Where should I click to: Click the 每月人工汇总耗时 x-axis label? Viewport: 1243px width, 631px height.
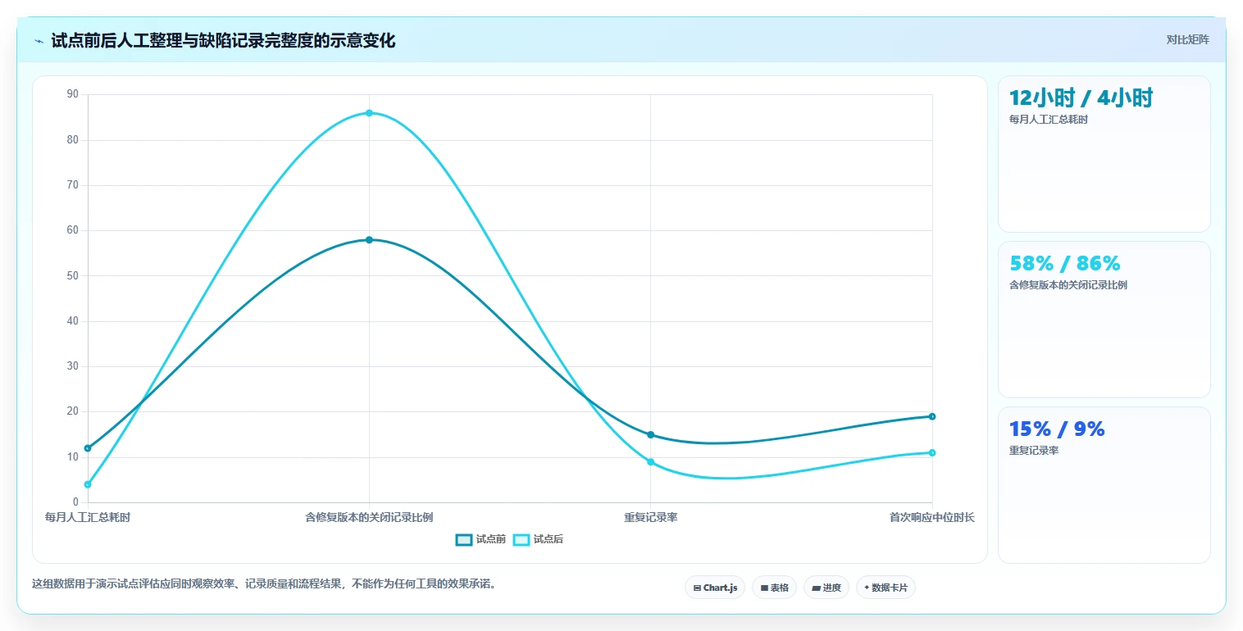click(88, 517)
